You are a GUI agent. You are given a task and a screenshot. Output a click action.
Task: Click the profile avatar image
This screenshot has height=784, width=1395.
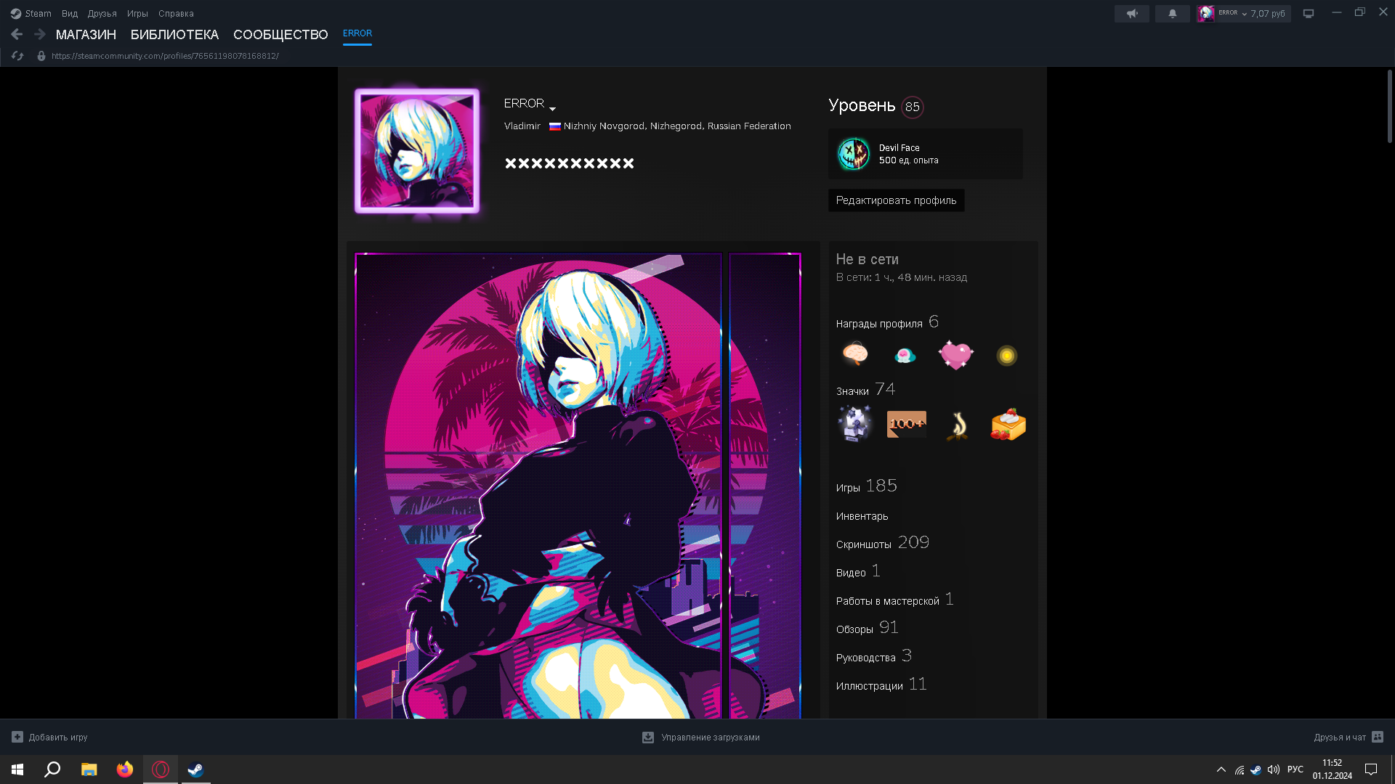coord(417,151)
